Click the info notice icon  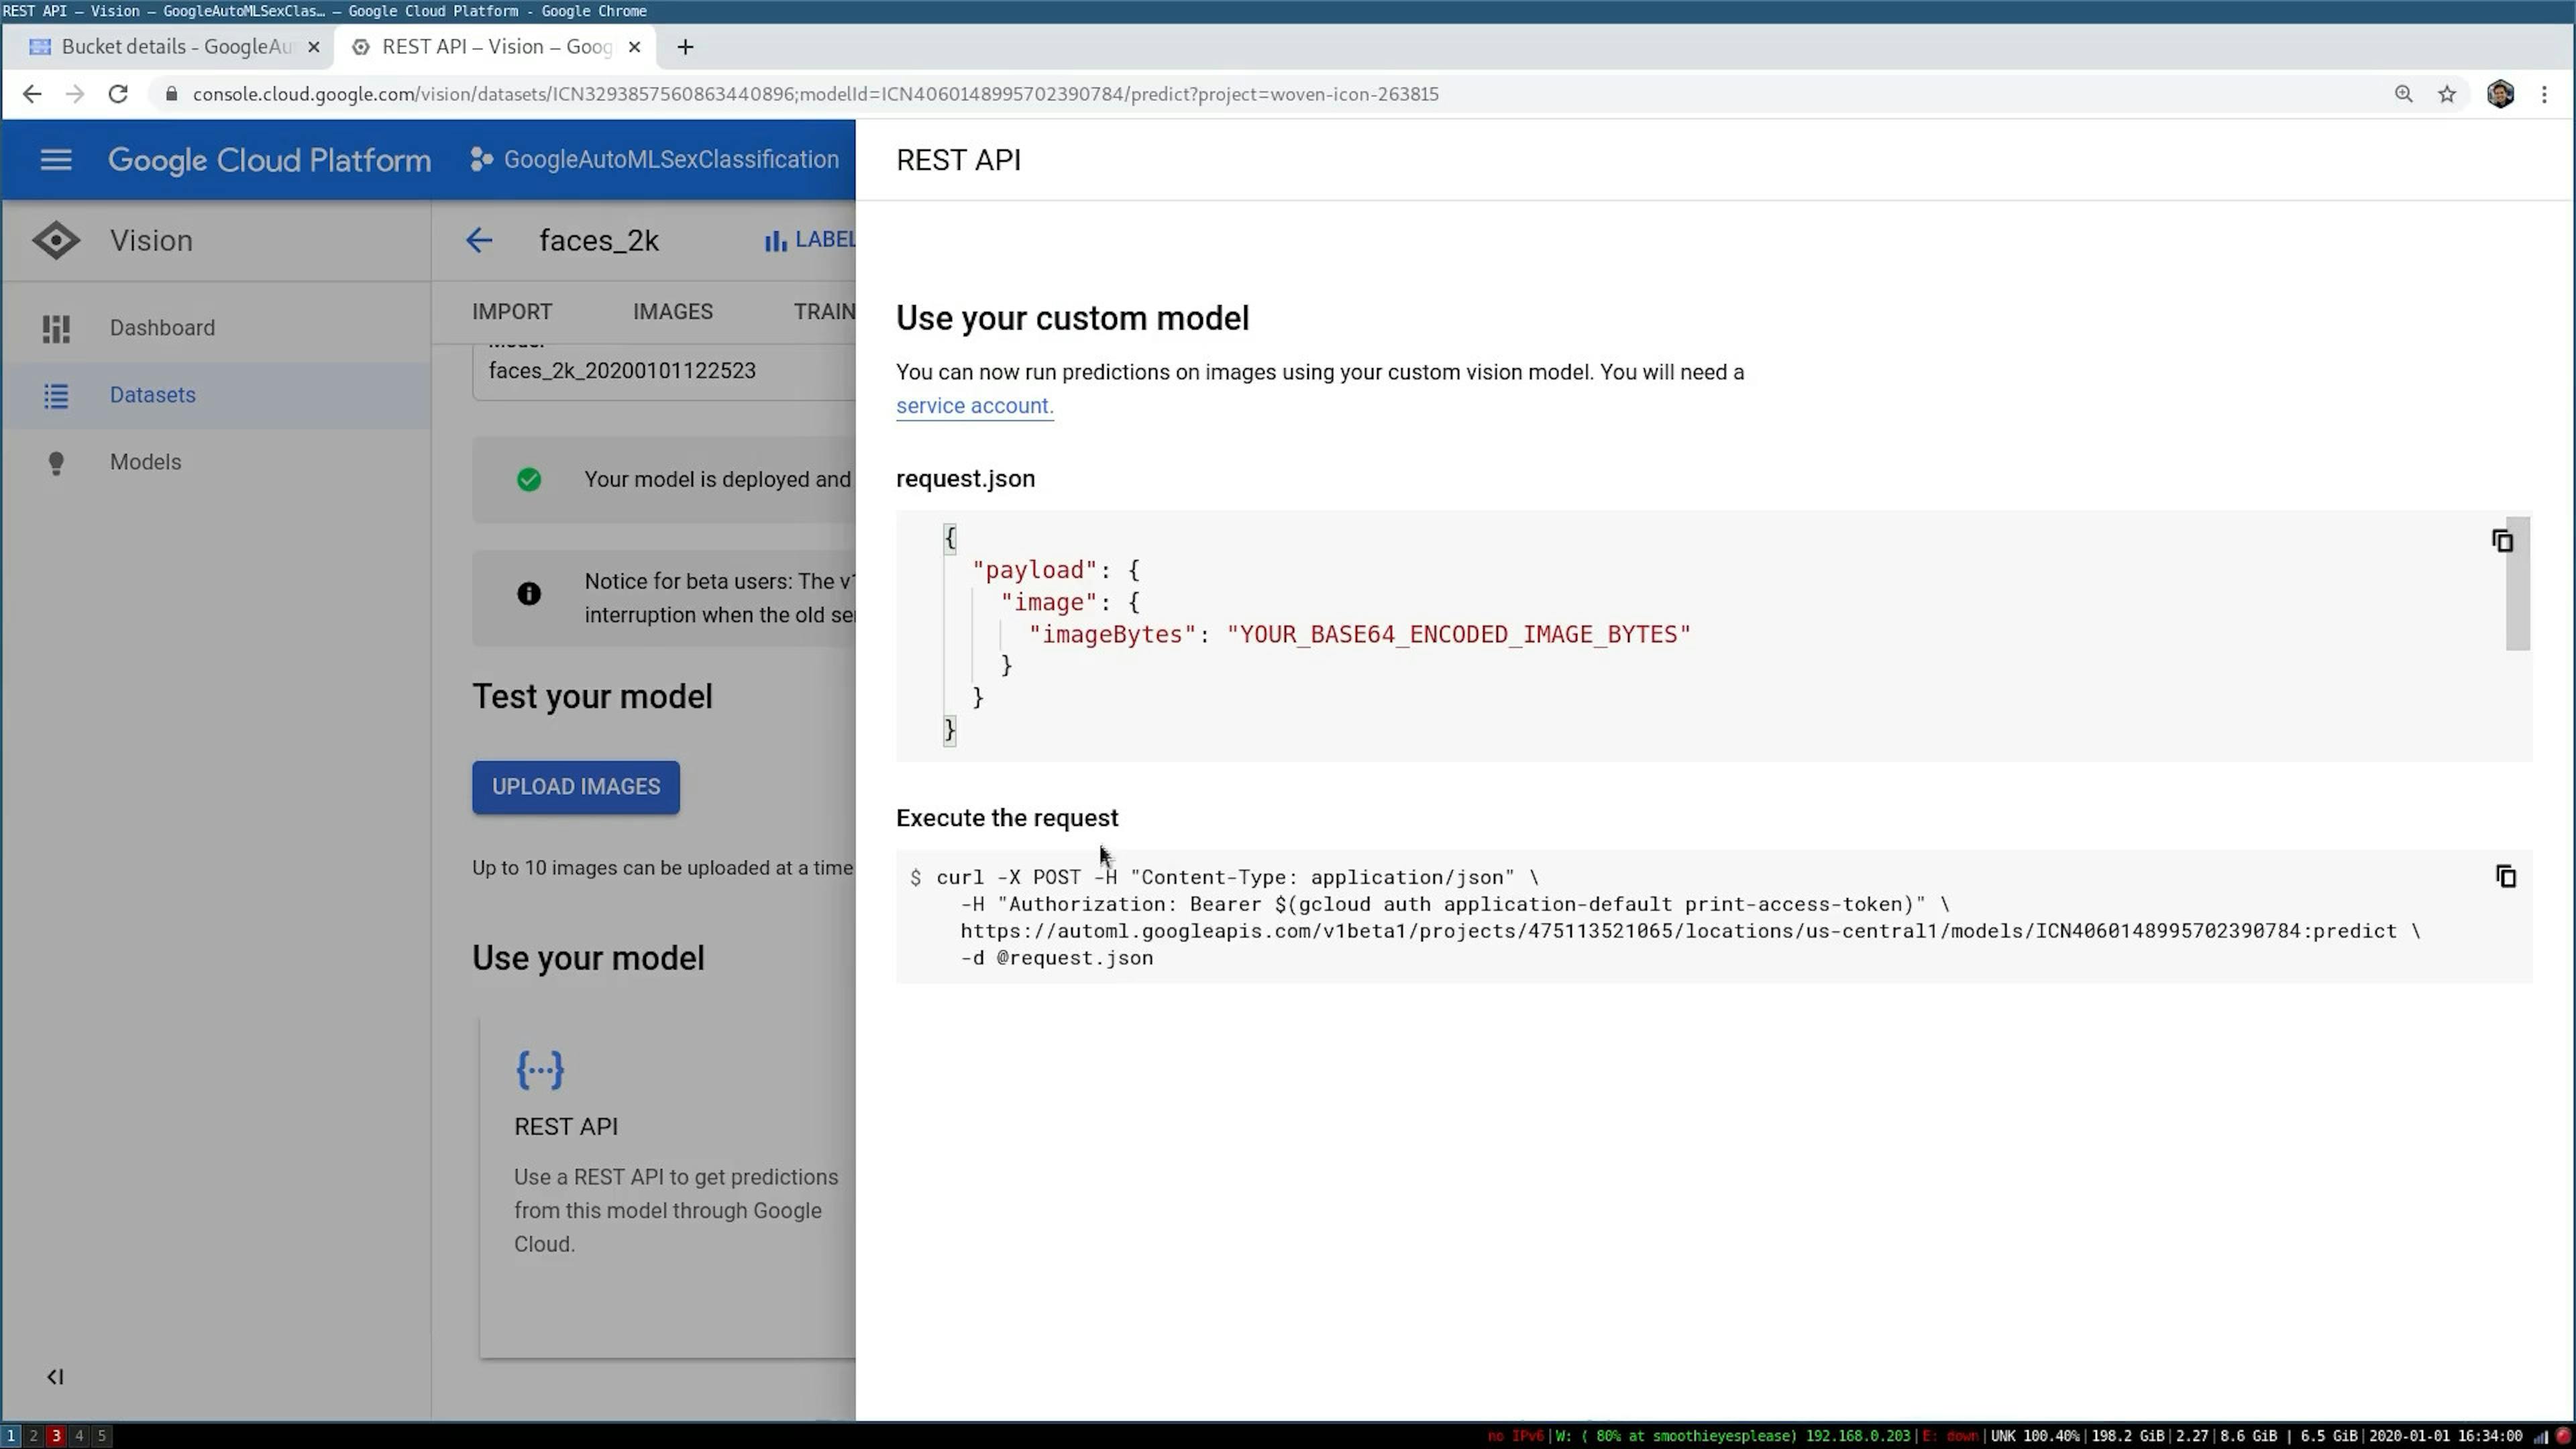click(x=529, y=594)
